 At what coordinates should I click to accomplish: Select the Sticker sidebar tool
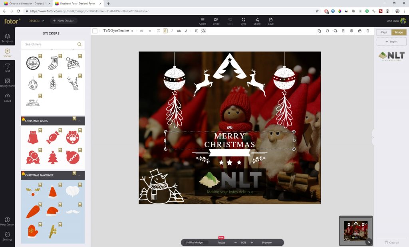pyautogui.click(x=7, y=53)
